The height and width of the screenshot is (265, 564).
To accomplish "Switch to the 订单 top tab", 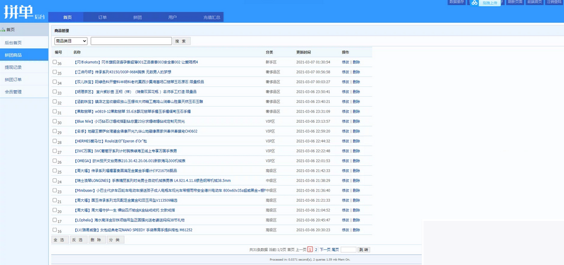I will pyautogui.click(x=102, y=17).
